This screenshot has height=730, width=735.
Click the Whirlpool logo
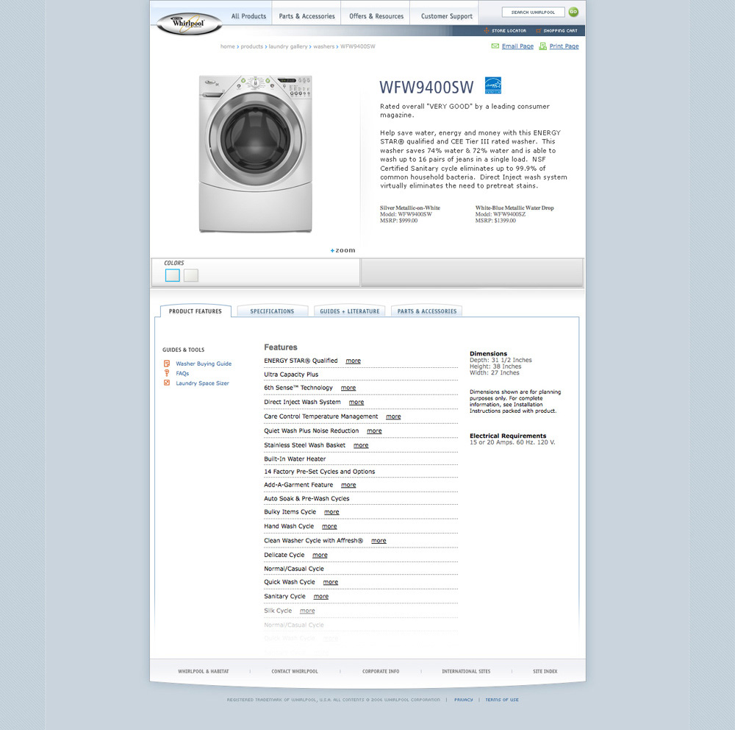(x=189, y=24)
